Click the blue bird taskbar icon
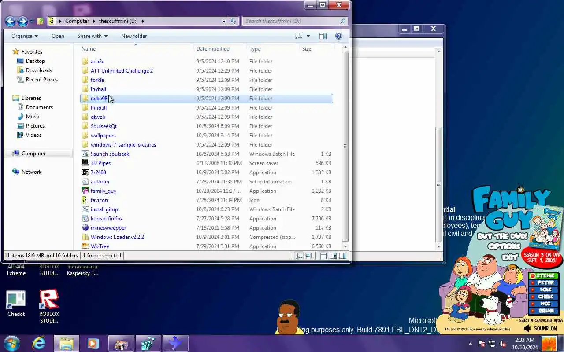Viewport: 564px width, 352px height. click(175, 343)
